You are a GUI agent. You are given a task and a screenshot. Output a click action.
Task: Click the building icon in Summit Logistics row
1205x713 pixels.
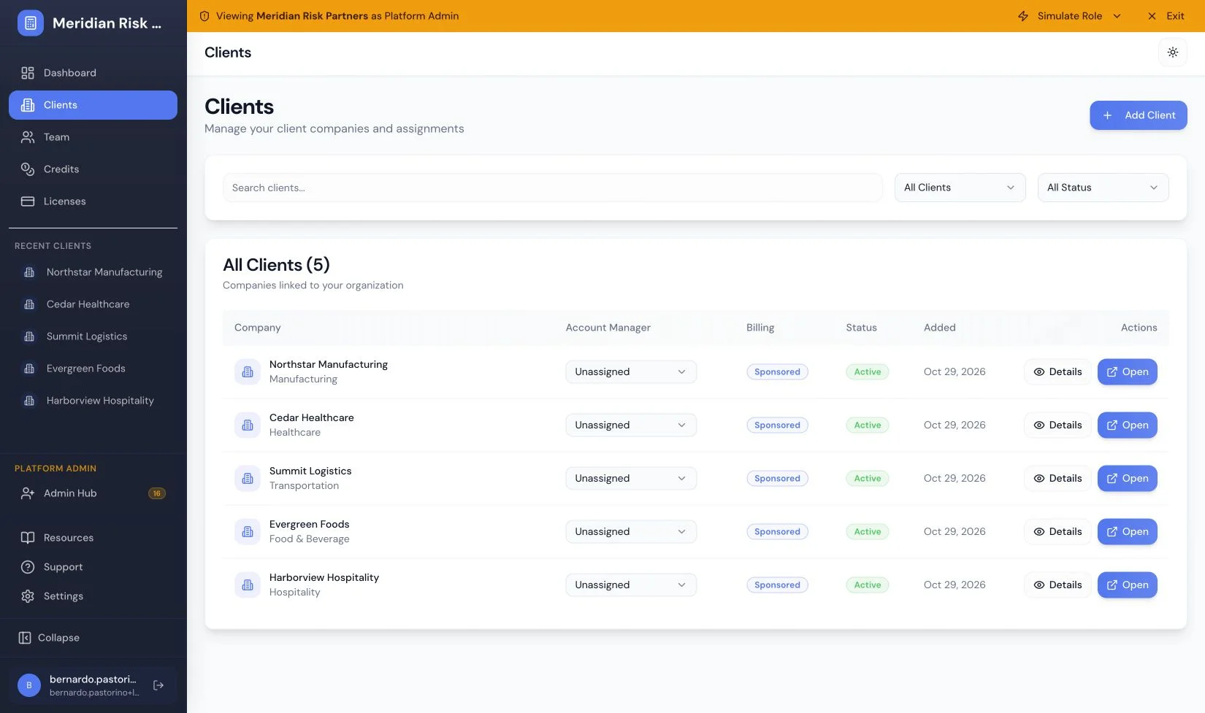click(x=248, y=478)
